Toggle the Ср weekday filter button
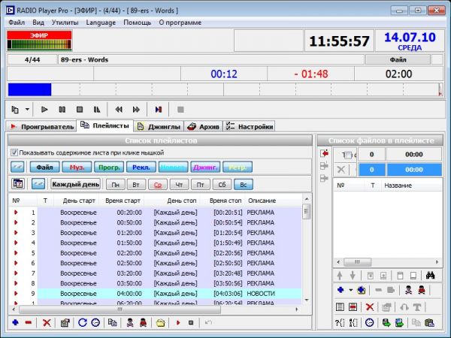The image size is (451, 338). point(158,184)
